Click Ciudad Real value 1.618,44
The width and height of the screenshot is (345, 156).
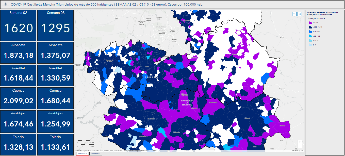pos(18,78)
